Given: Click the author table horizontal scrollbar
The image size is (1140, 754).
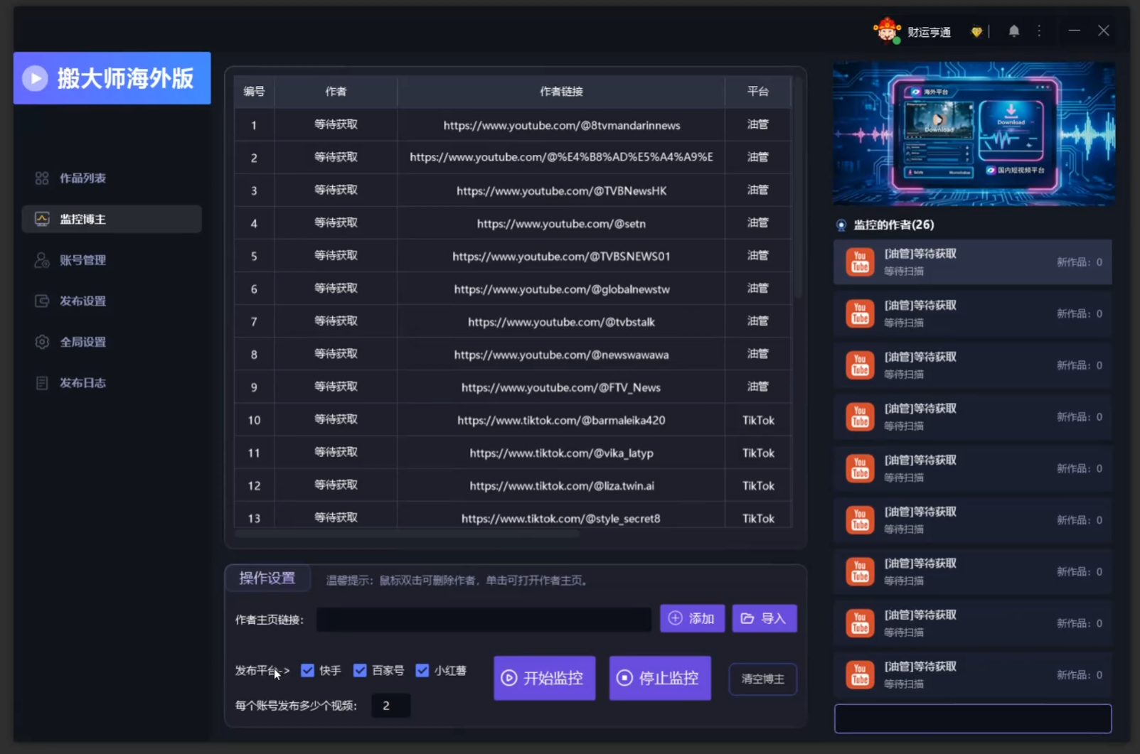Looking at the screenshot, I should (x=407, y=534).
